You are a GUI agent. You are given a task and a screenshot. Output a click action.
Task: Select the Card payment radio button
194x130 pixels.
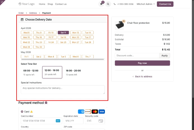22,112
